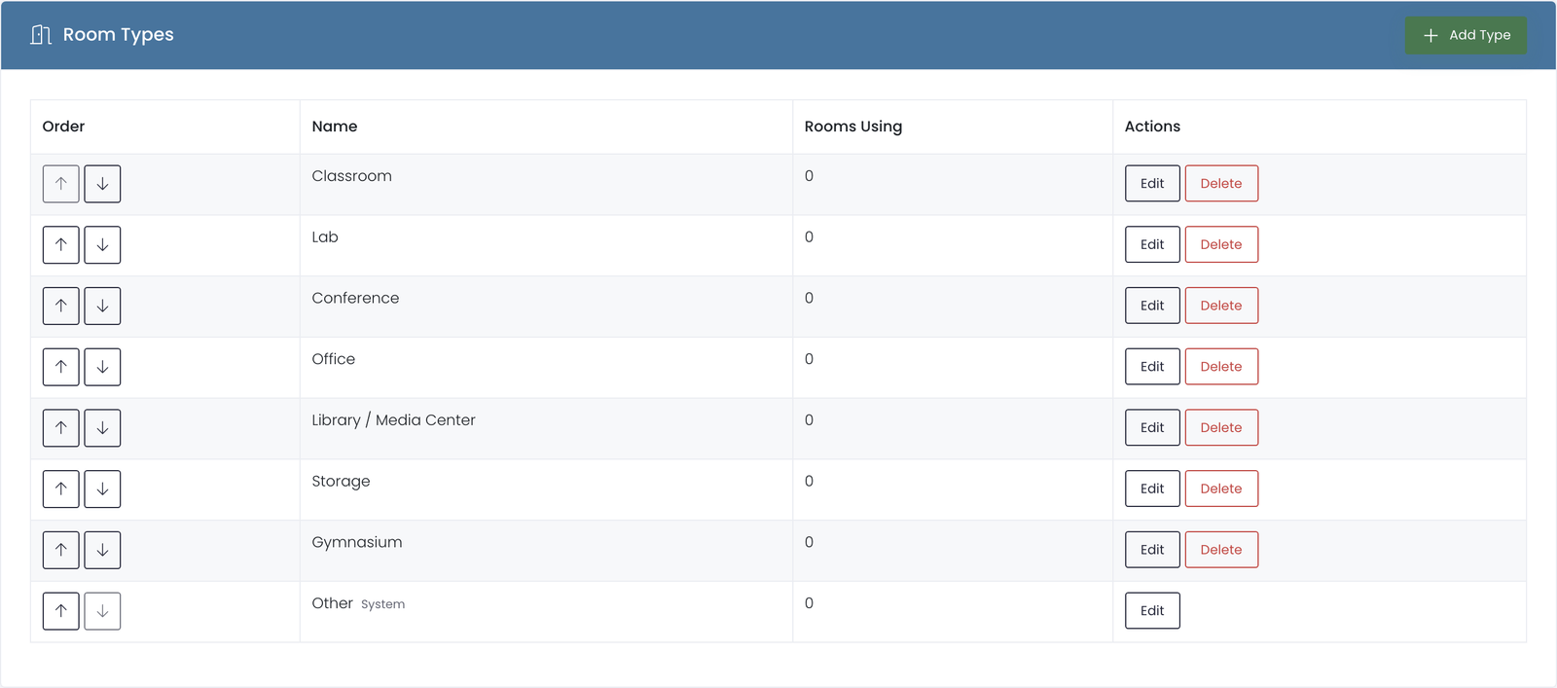
Task: Click the disabled up arrow for Classroom
Action: click(x=61, y=184)
